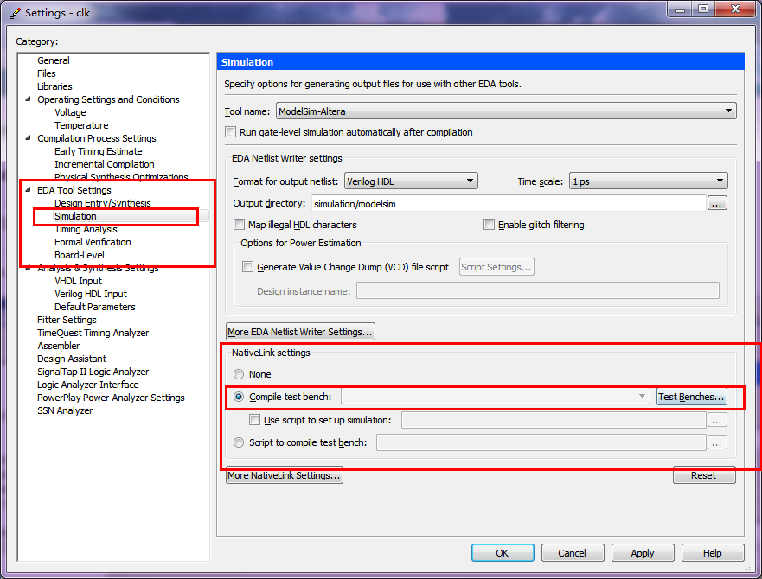The height and width of the screenshot is (579, 762).
Task: Select VHDL Input item
Action: [x=78, y=281]
